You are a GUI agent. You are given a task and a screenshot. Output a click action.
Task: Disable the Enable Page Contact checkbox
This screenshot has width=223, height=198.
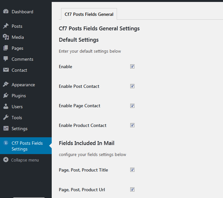tap(132, 106)
